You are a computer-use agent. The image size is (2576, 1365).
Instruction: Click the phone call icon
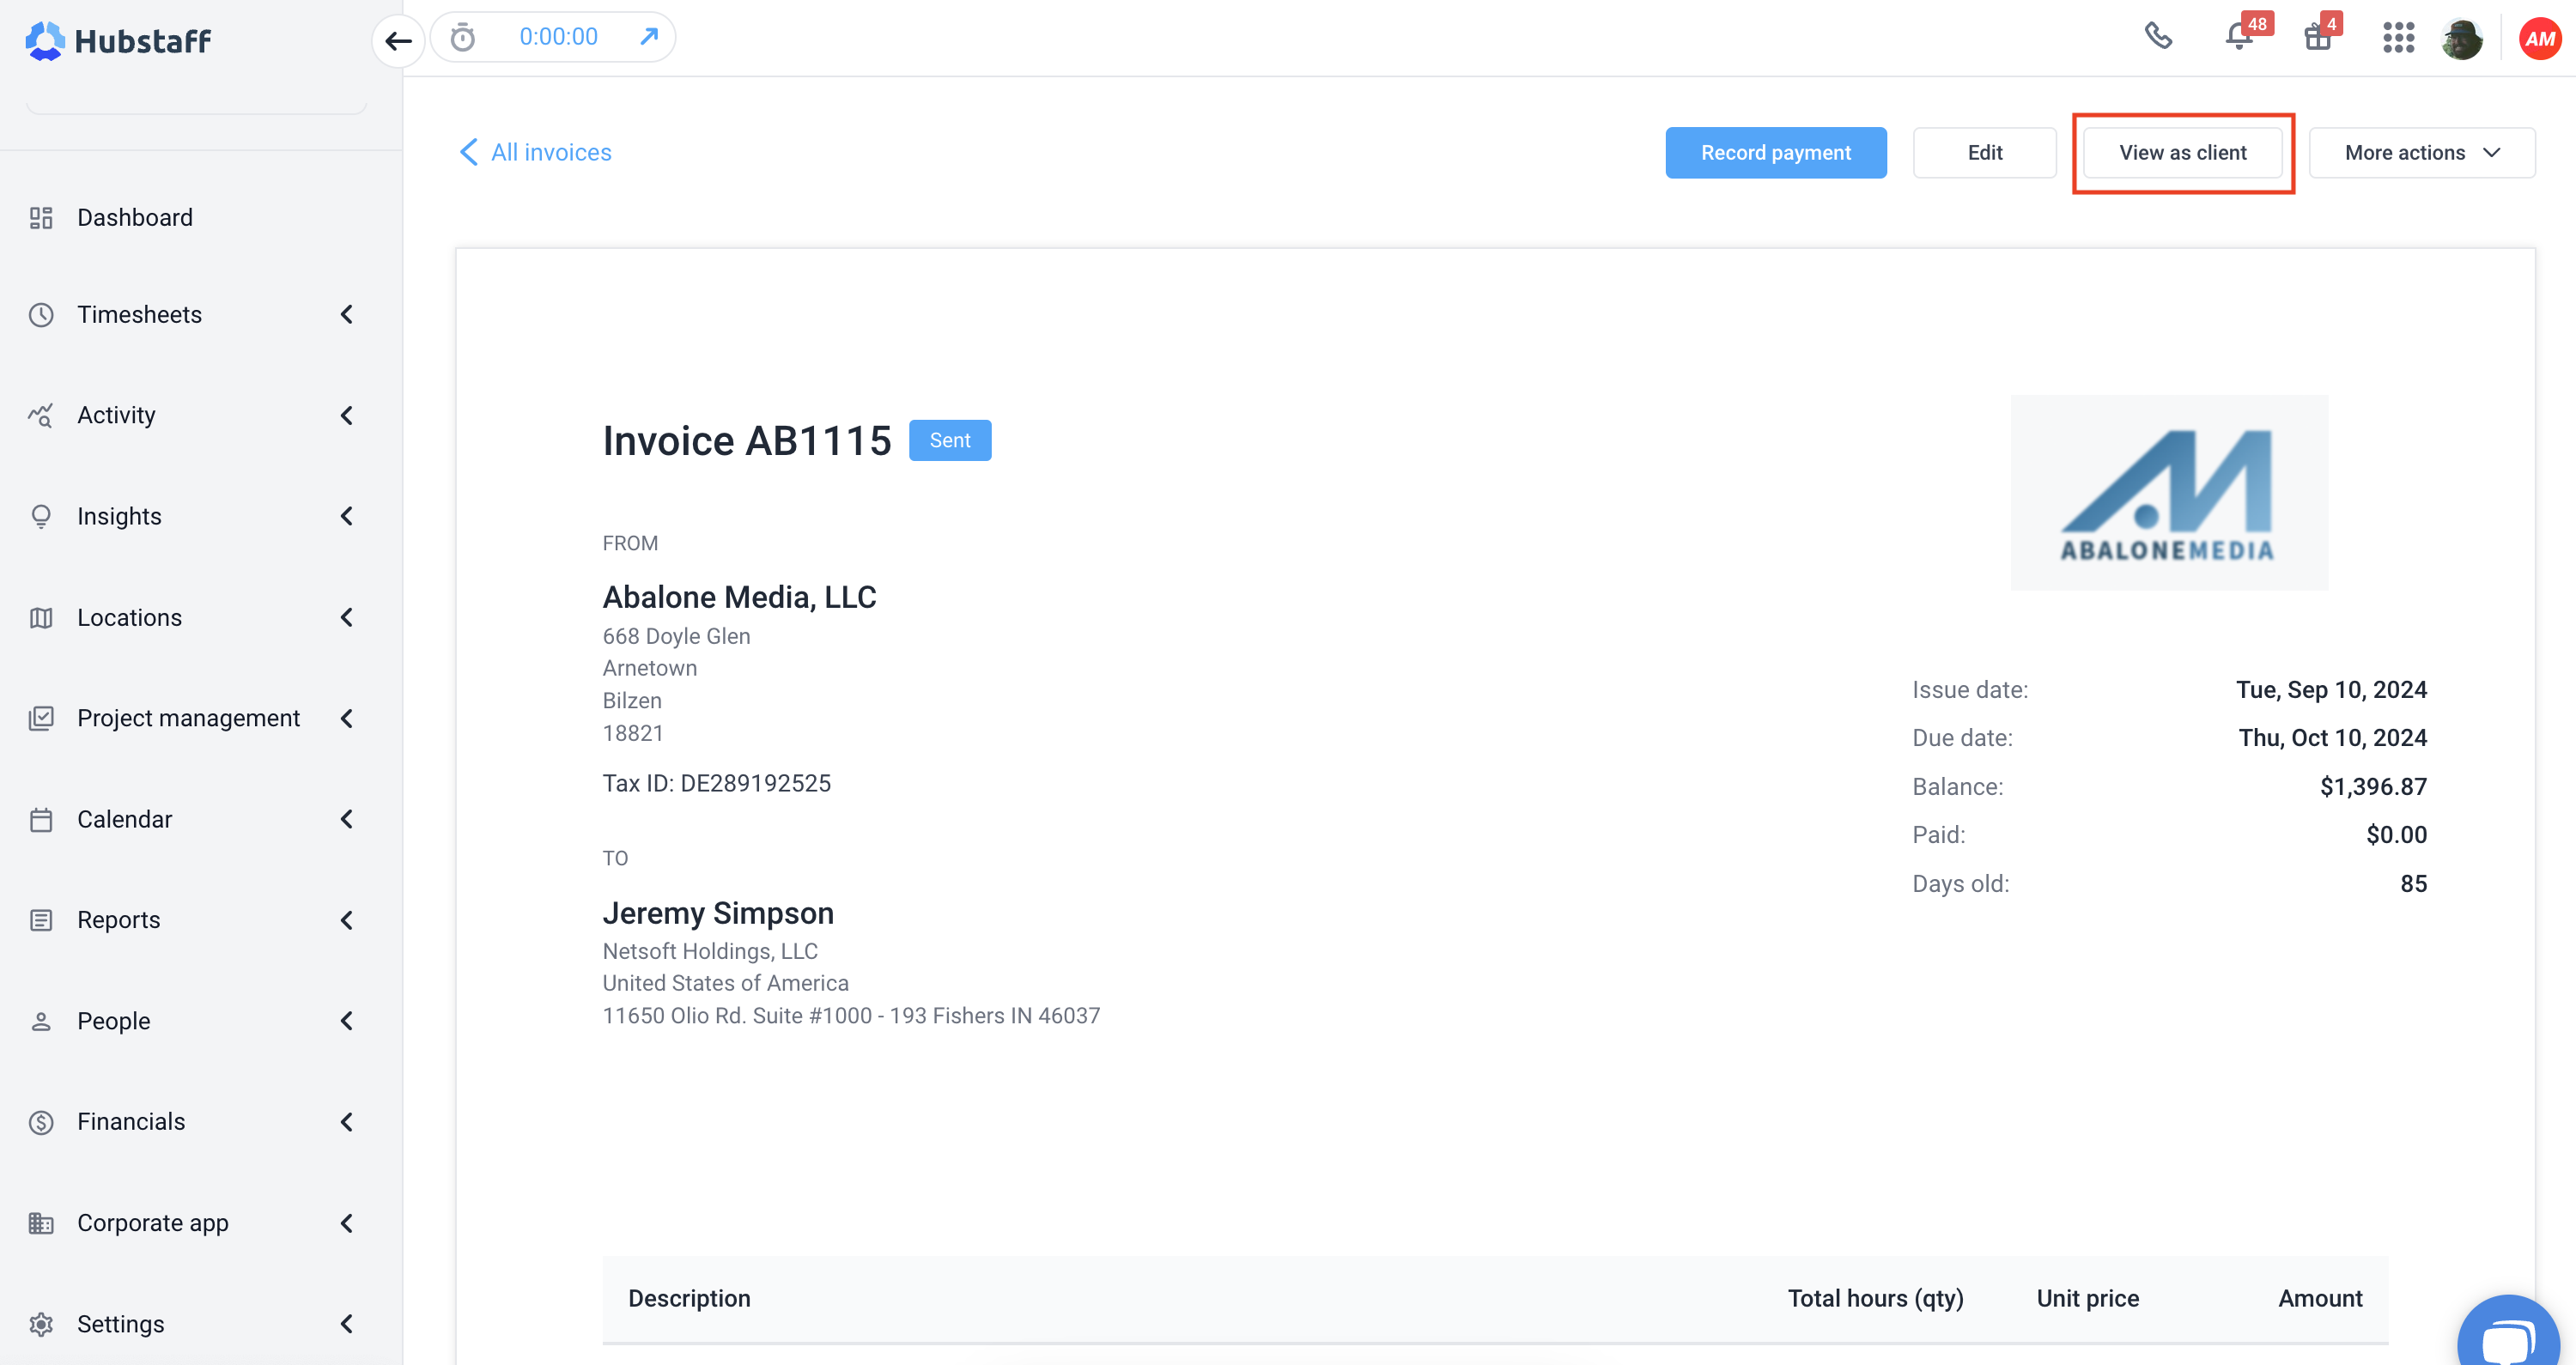2158,36
